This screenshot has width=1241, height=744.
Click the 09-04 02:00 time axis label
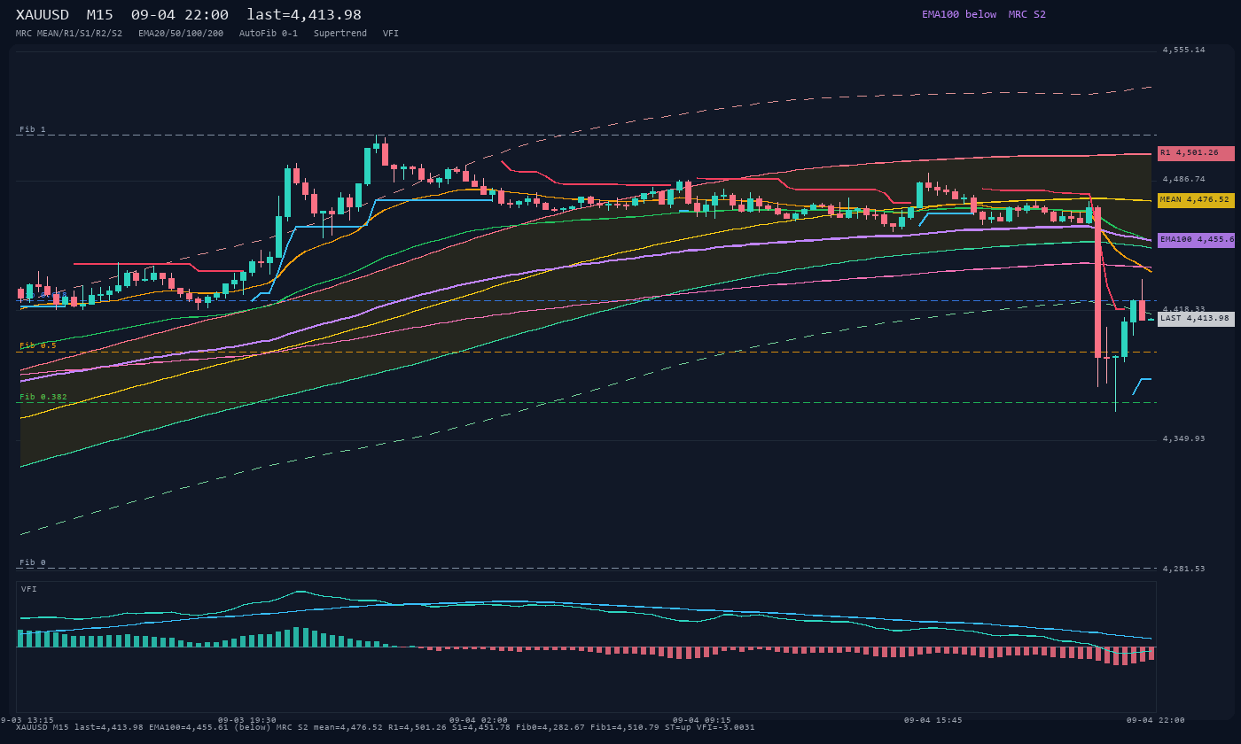click(x=479, y=721)
